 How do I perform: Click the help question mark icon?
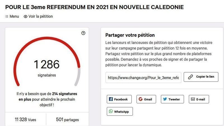(83, 33)
